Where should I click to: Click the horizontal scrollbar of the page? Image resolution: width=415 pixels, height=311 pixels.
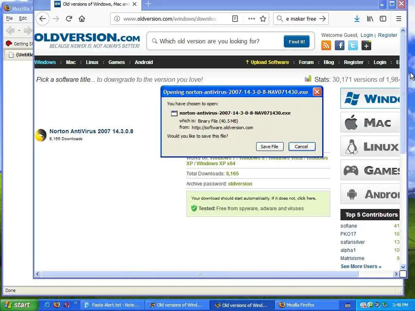200,274
